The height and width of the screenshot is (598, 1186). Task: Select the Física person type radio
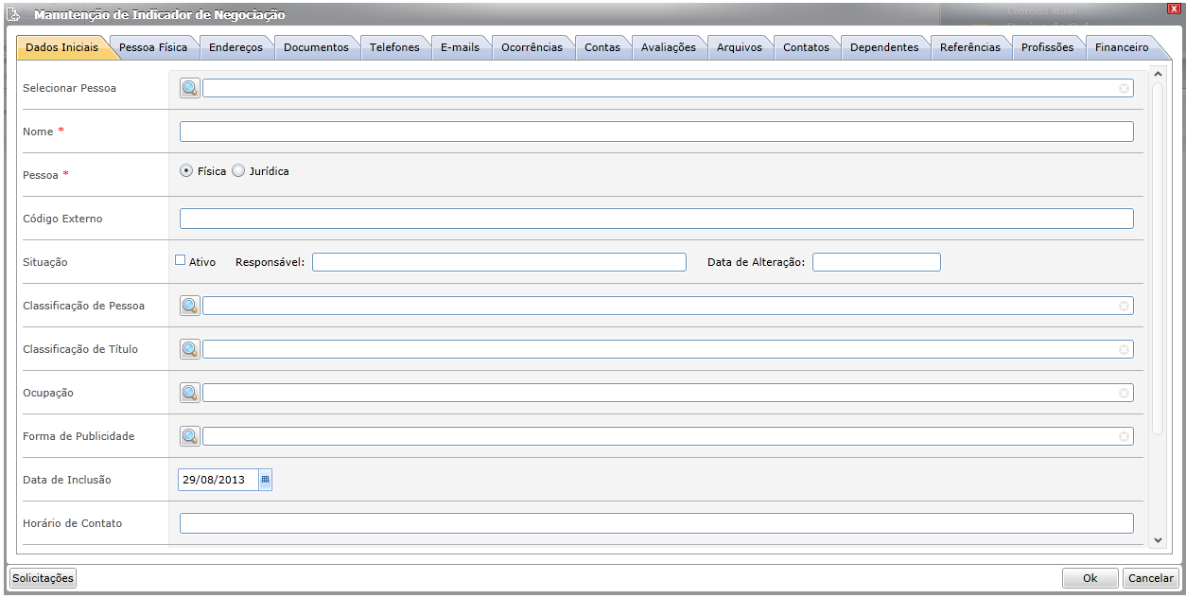click(186, 171)
